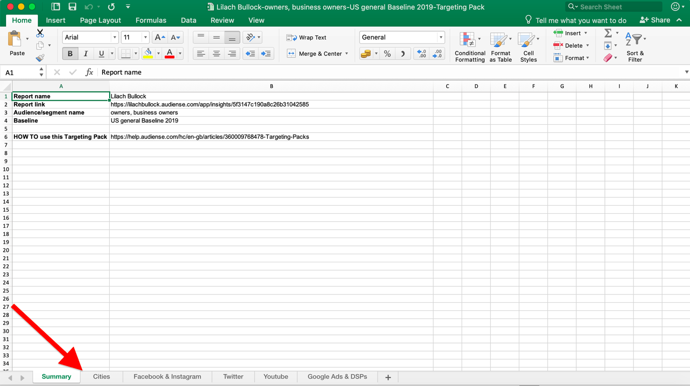The image size is (690, 386).
Task: Apply percent style to the cell
Action: click(388, 54)
